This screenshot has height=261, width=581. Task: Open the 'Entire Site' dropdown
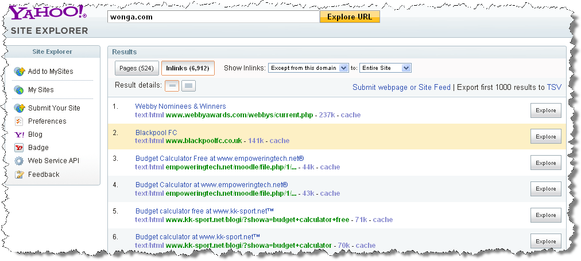tap(385, 68)
